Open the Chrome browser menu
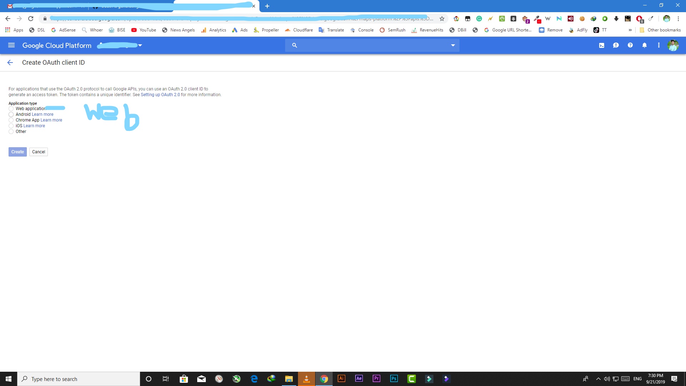 tap(678, 19)
